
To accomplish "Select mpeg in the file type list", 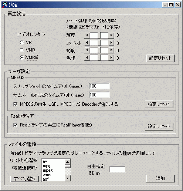I will tap(53, 170).
